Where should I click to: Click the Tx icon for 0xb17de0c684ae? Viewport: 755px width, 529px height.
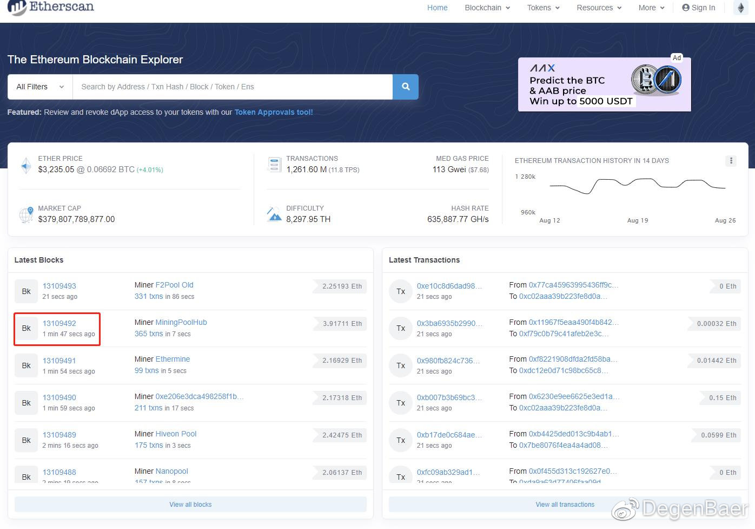401,440
